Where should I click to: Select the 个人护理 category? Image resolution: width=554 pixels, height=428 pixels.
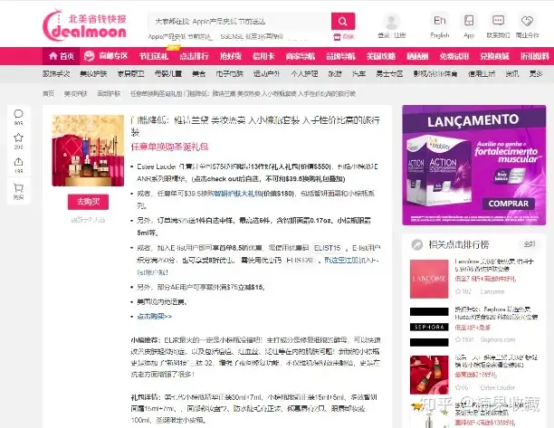(x=304, y=74)
